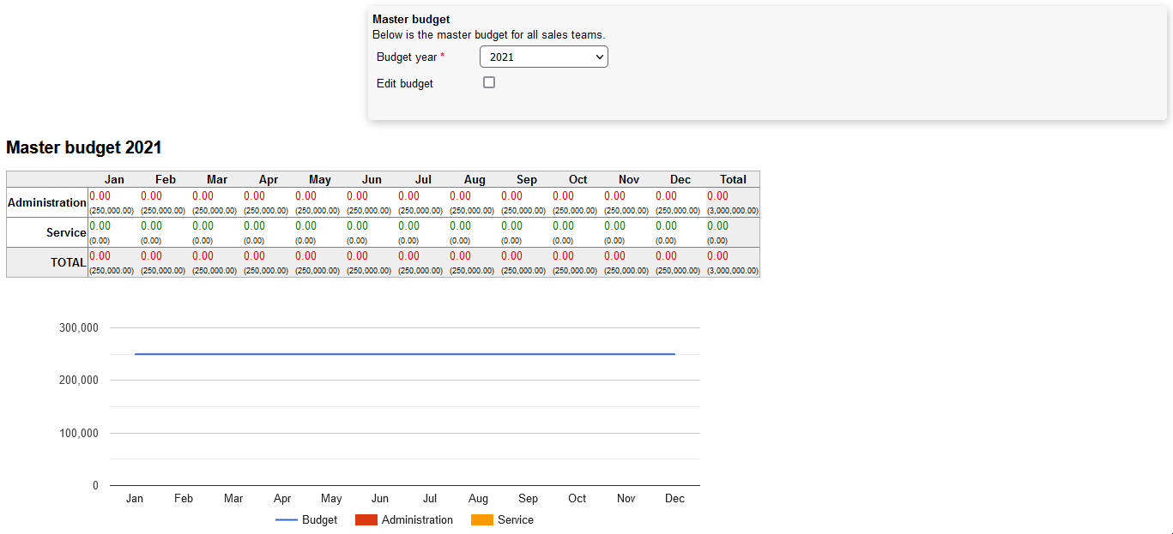Click the blue Budget legend line marker
The width and height of the screenshot is (1173, 534).
coord(286,520)
